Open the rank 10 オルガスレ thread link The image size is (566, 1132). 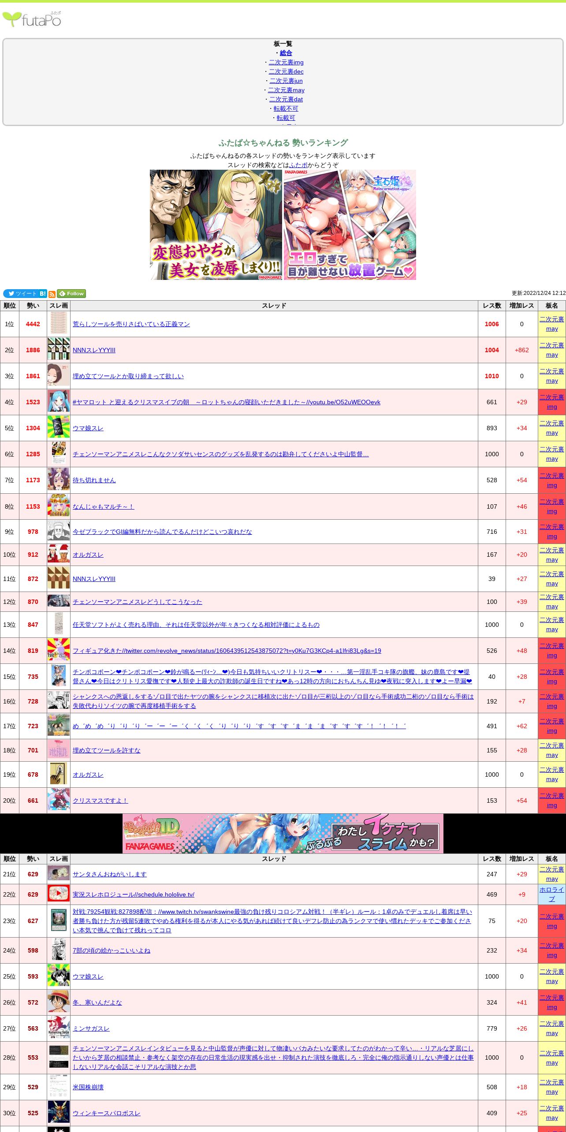click(88, 555)
